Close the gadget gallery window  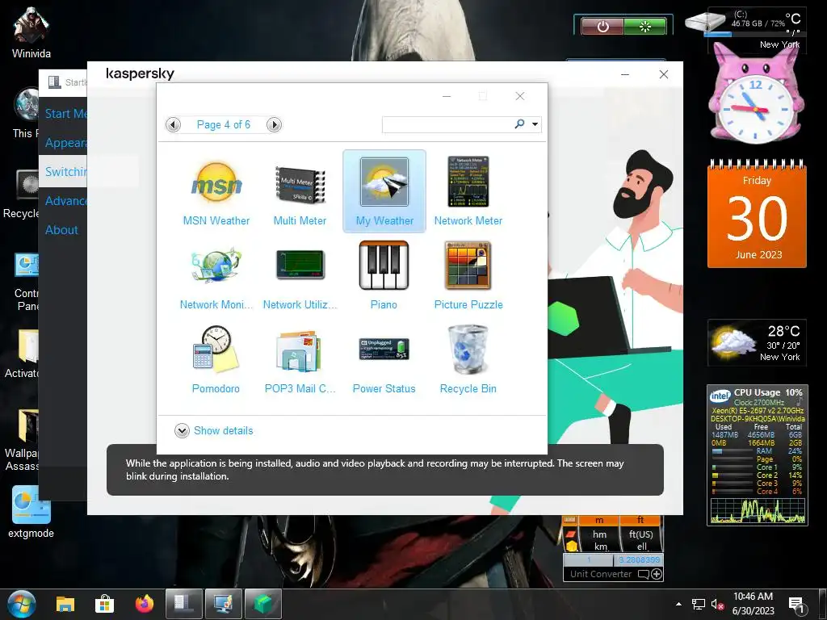(519, 96)
